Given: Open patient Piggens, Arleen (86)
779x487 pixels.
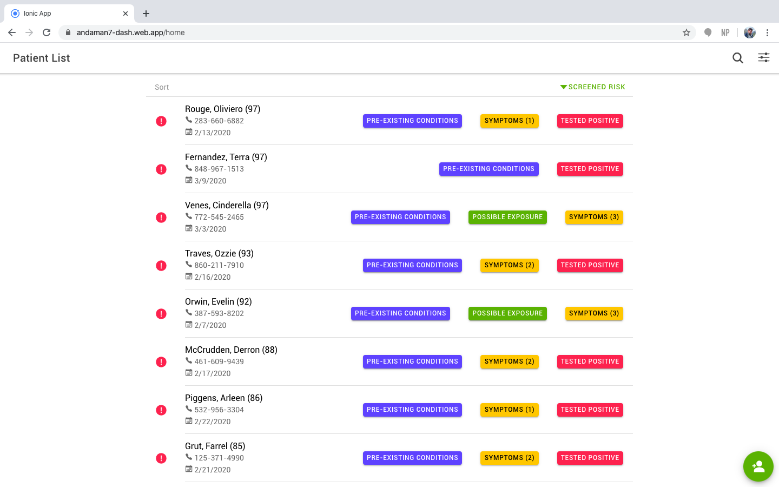Looking at the screenshot, I should pos(224,398).
